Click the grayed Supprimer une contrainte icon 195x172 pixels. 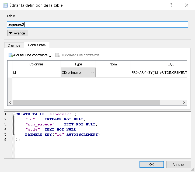pos(57,55)
